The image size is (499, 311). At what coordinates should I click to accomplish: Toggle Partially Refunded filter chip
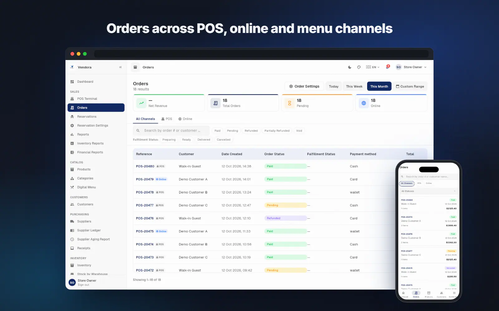click(x=277, y=131)
